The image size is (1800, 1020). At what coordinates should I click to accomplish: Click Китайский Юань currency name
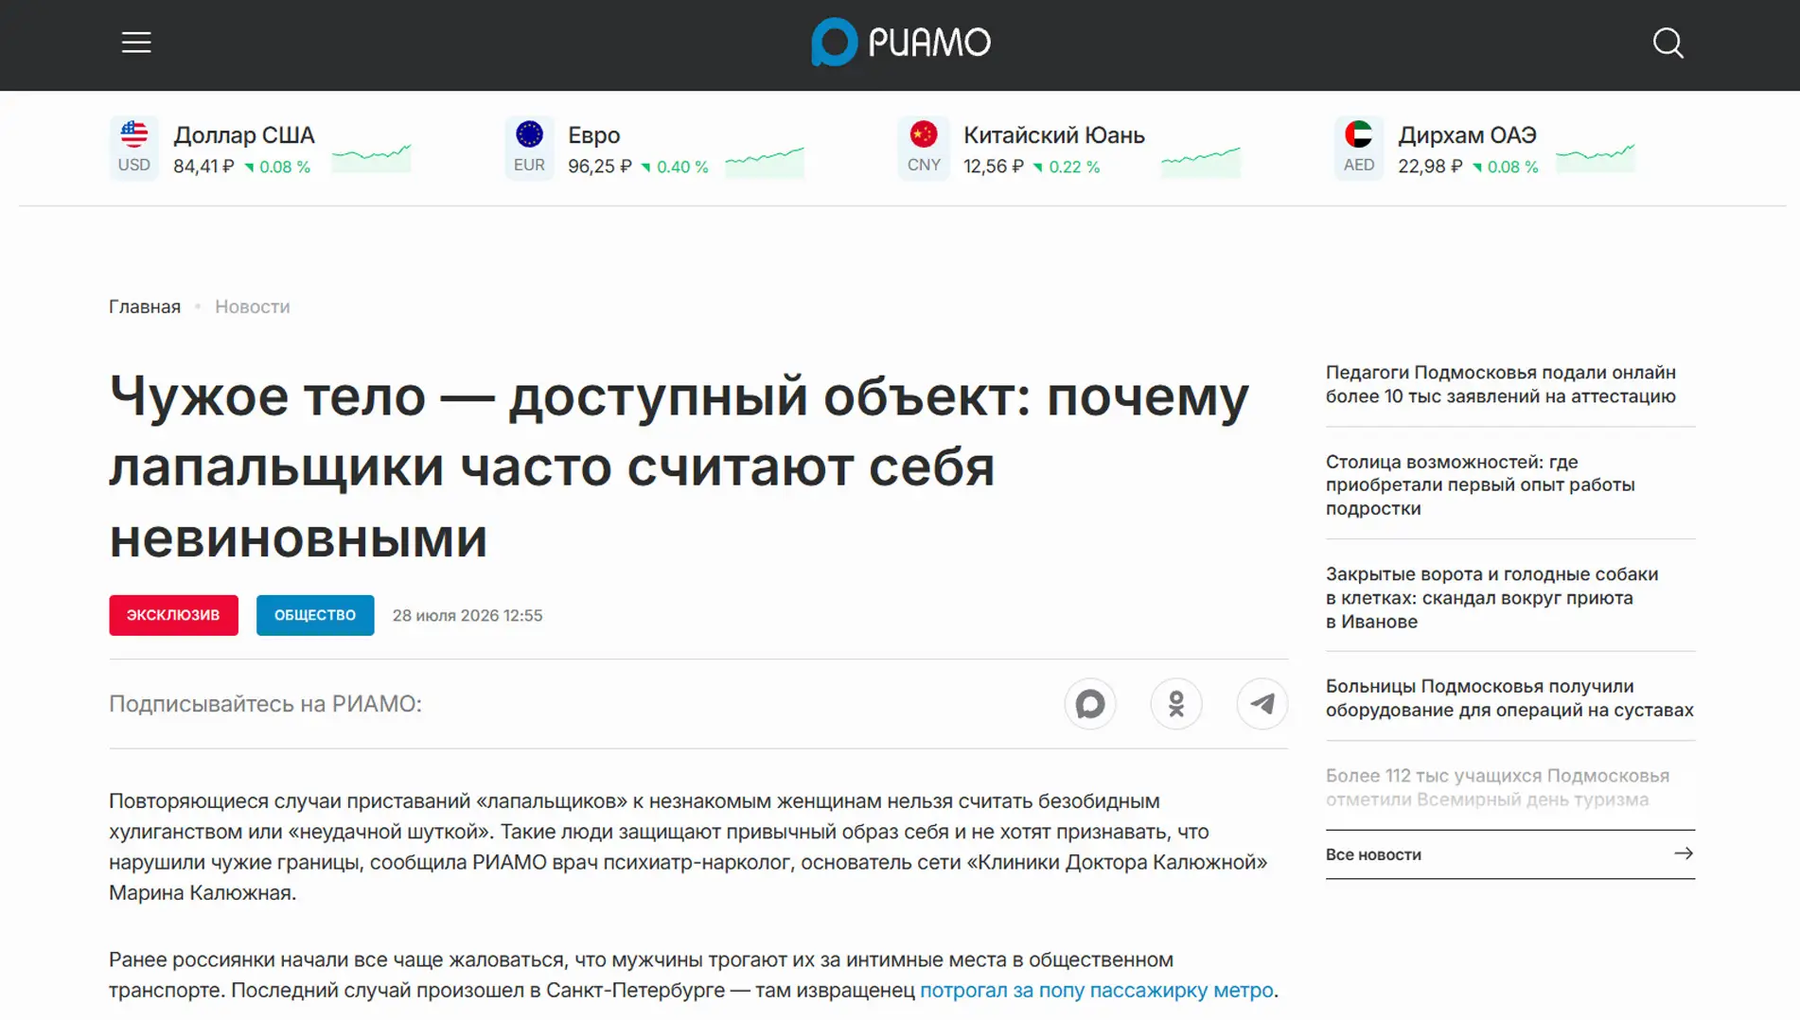(x=1054, y=135)
